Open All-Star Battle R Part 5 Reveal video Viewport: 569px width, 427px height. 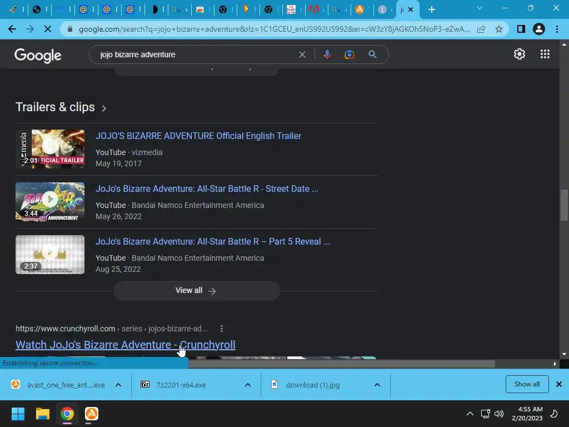(213, 241)
